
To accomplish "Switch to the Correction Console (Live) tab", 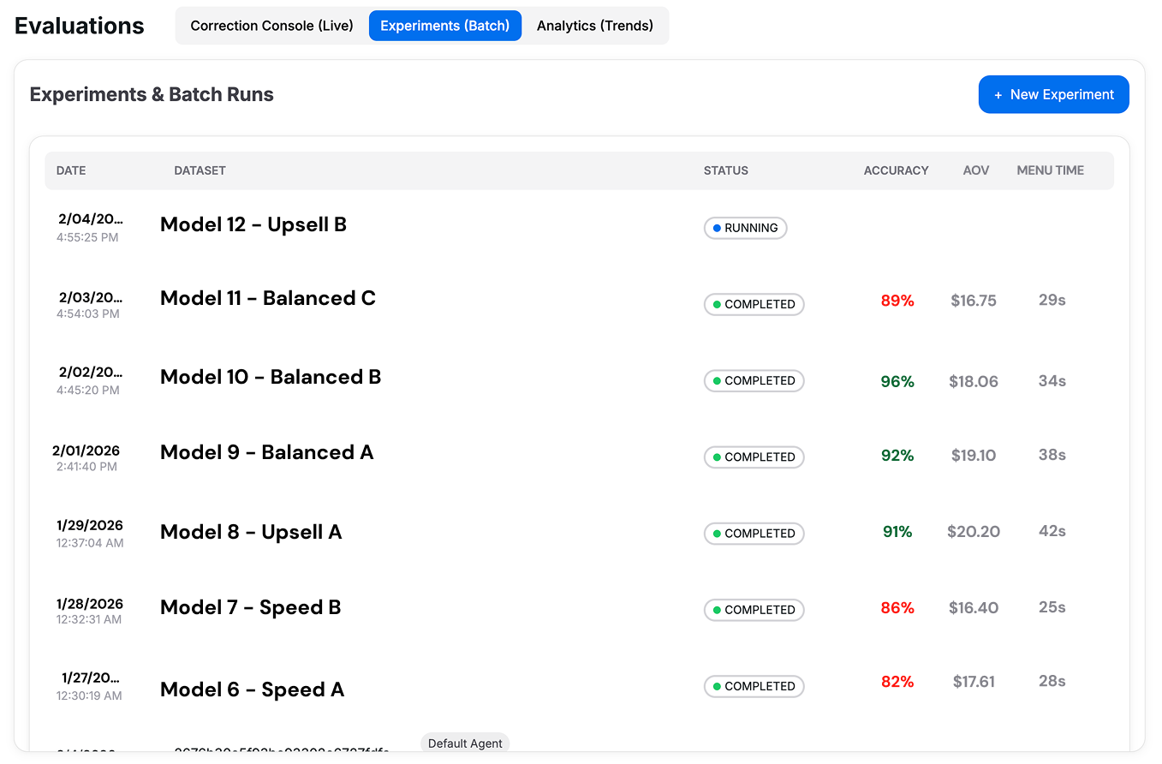I will pyautogui.click(x=271, y=26).
